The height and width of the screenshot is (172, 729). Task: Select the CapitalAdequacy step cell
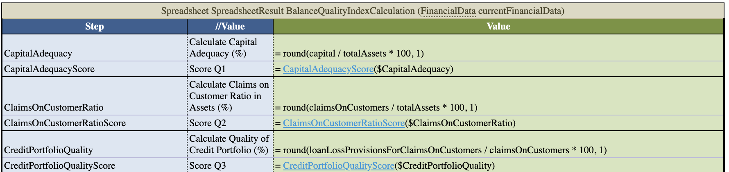[38, 54]
